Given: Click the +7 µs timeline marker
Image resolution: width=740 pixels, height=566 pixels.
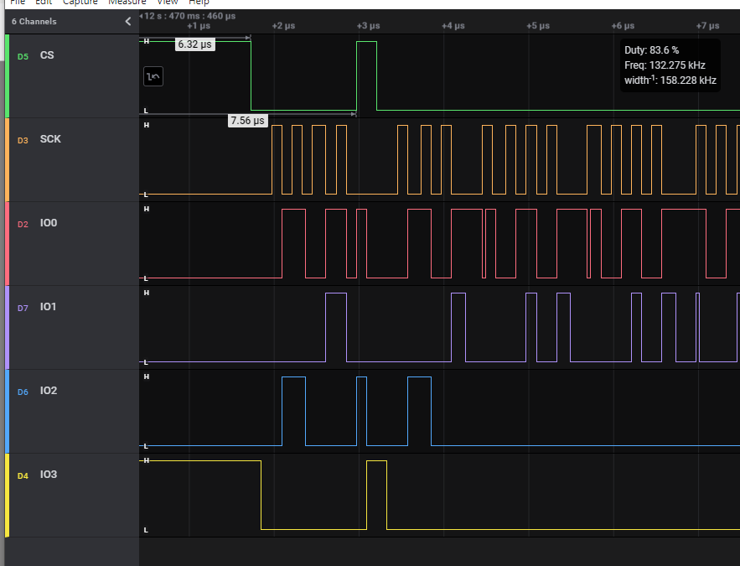Looking at the screenshot, I should click(707, 25).
